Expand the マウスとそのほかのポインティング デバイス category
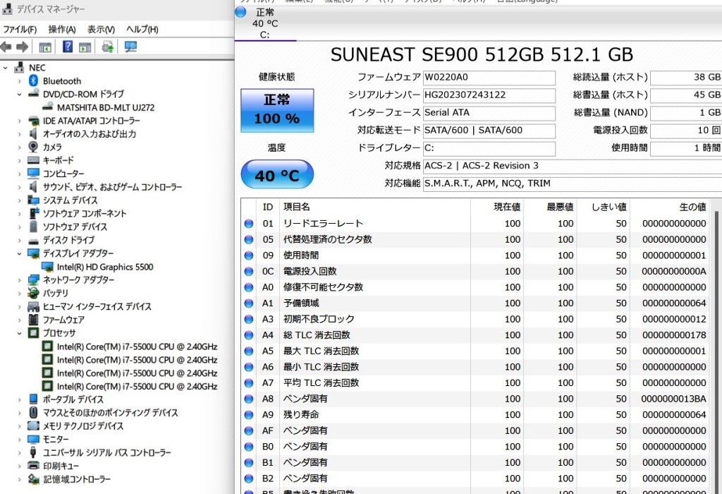Image resolution: width=722 pixels, height=494 pixels. tap(19, 413)
